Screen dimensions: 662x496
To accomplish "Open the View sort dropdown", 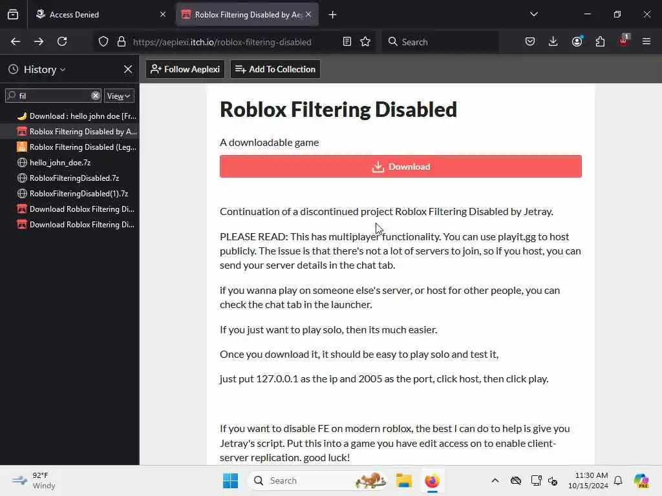I will point(119,96).
